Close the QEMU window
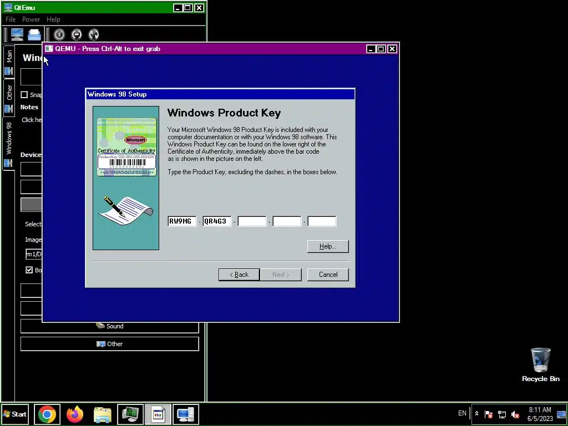 pyautogui.click(x=392, y=49)
